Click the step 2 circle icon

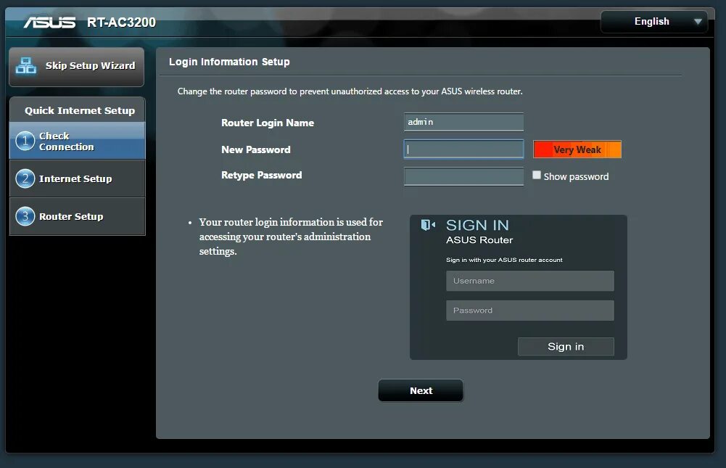tap(25, 178)
